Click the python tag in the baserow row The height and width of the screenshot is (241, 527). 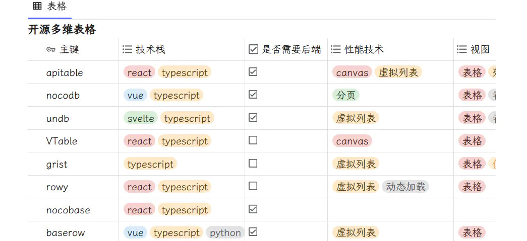pyautogui.click(x=225, y=232)
